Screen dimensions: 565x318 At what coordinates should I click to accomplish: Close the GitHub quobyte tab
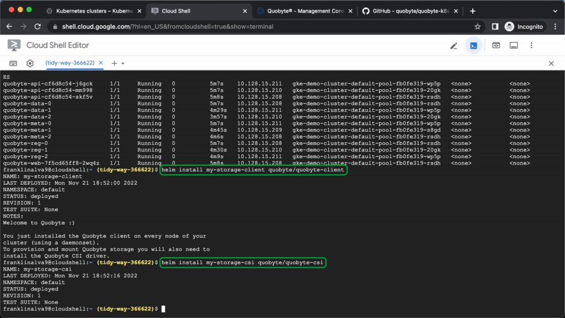click(456, 11)
